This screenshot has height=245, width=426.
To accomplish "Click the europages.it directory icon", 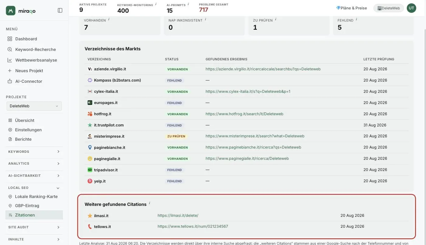I will [x=90, y=103].
